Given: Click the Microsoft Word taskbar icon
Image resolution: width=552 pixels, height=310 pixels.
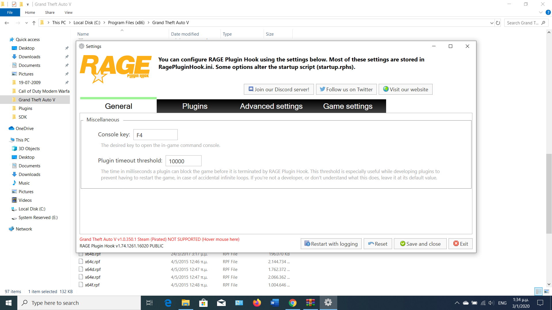Looking at the screenshot, I should click(275, 303).
